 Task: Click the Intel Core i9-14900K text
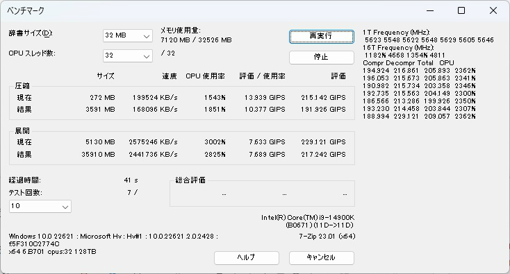(308, 218)
